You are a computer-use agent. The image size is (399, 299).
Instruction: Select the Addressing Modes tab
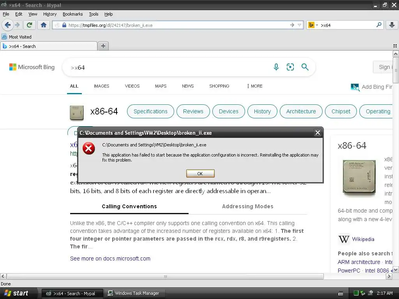tap(247, 206)
